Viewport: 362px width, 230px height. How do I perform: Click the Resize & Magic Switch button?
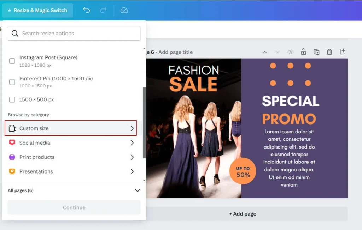click(37, 10)
